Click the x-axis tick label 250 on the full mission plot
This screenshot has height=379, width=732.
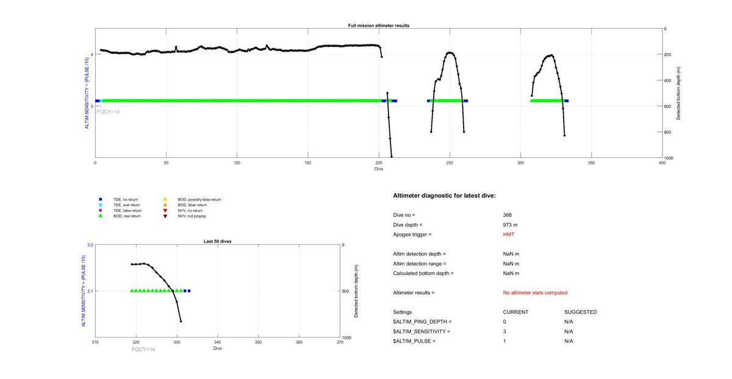click(450, 163)
